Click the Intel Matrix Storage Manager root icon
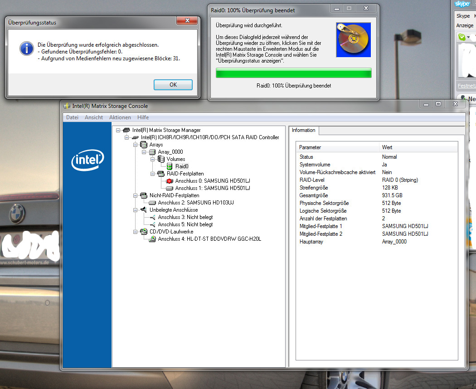Image resolution: width=476 pixels, height=389 pixels. point(126,130)
